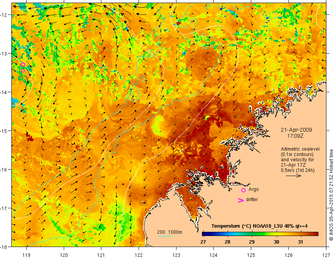Image resolution: width=334 pixels, height=258 pixels.
Task: Click the longitude axis label '124'
Action: click(214, 255)
